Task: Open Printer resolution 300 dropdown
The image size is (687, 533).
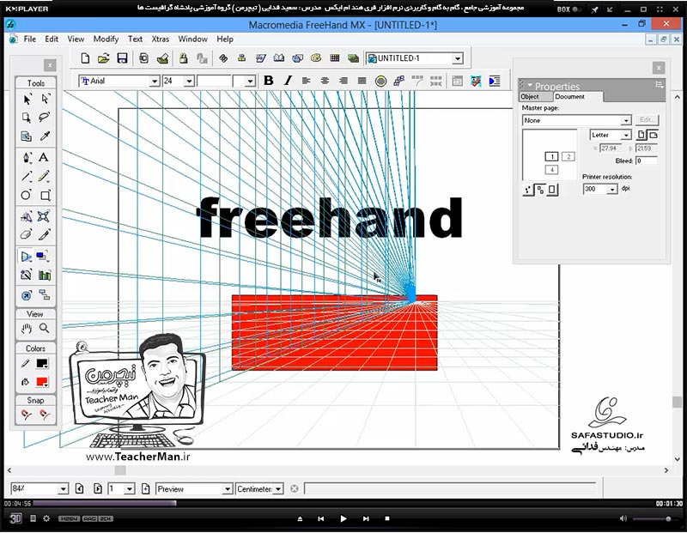Action: tap(612, 189)
